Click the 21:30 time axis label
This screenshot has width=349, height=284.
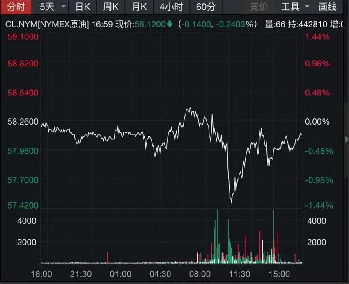pos(81,274)
